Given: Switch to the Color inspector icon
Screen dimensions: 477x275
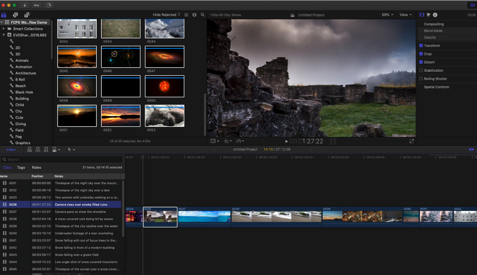Looking at the screenshot, I should click(x=428, y=15).
